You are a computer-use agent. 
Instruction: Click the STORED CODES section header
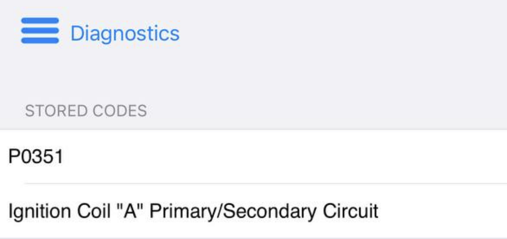click(x=86, y=111)
